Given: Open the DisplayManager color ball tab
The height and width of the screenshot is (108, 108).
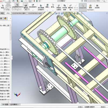Looking at the screenshot, I should (5, 18).
